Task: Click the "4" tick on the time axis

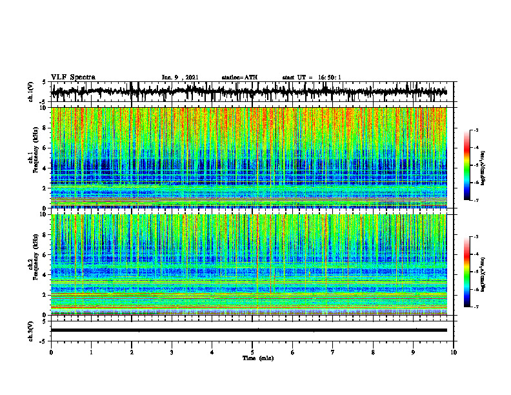Action: [212, 352]
